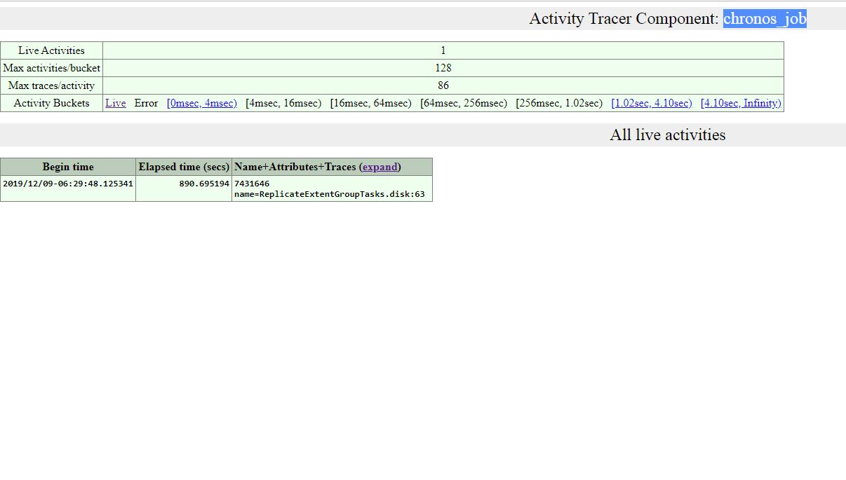The height and width of the screenshot is (480, 846).
Task: Click the Live Activities value 1
Action: 443,50
